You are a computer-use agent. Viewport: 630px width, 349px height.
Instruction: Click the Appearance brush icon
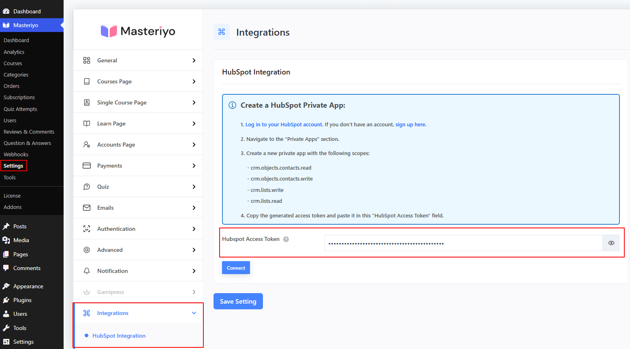click(6, 286)
